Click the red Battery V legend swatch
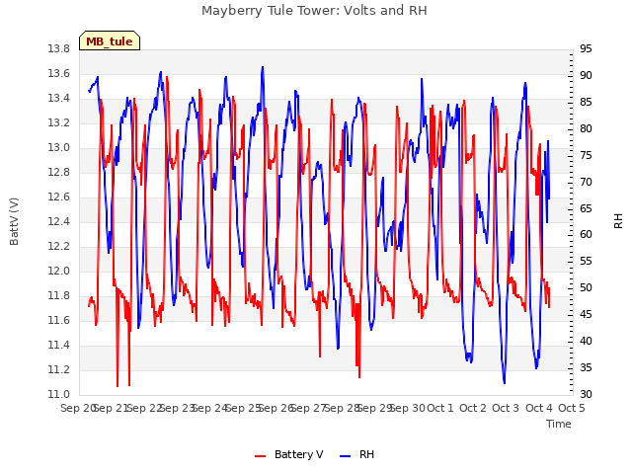632x474 pixels. pyautogui.click(x=261, y=455)
